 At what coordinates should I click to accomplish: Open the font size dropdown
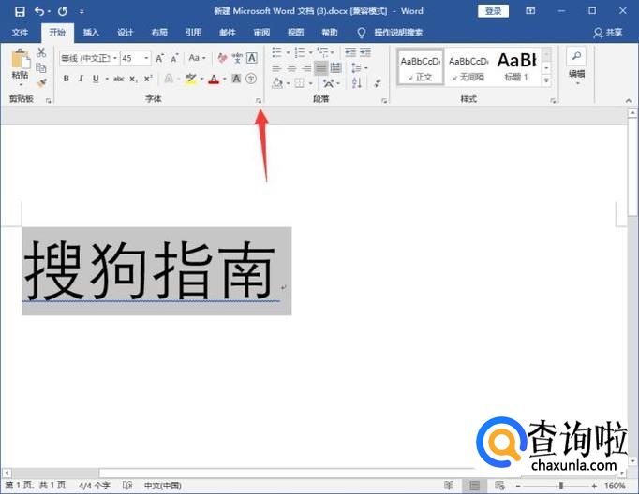[x=146, y=58]
